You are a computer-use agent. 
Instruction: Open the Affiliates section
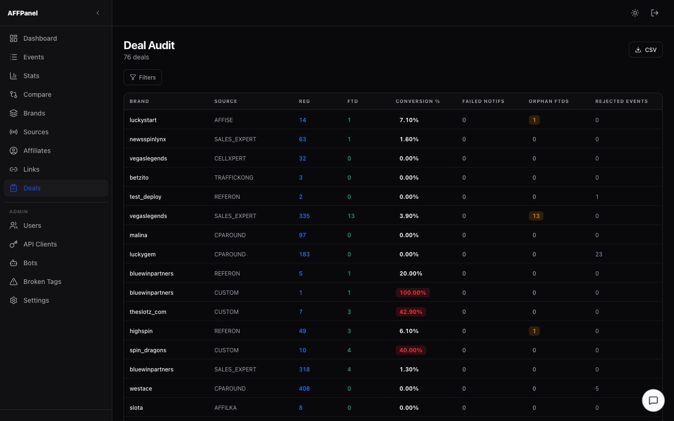click(37, 150)
